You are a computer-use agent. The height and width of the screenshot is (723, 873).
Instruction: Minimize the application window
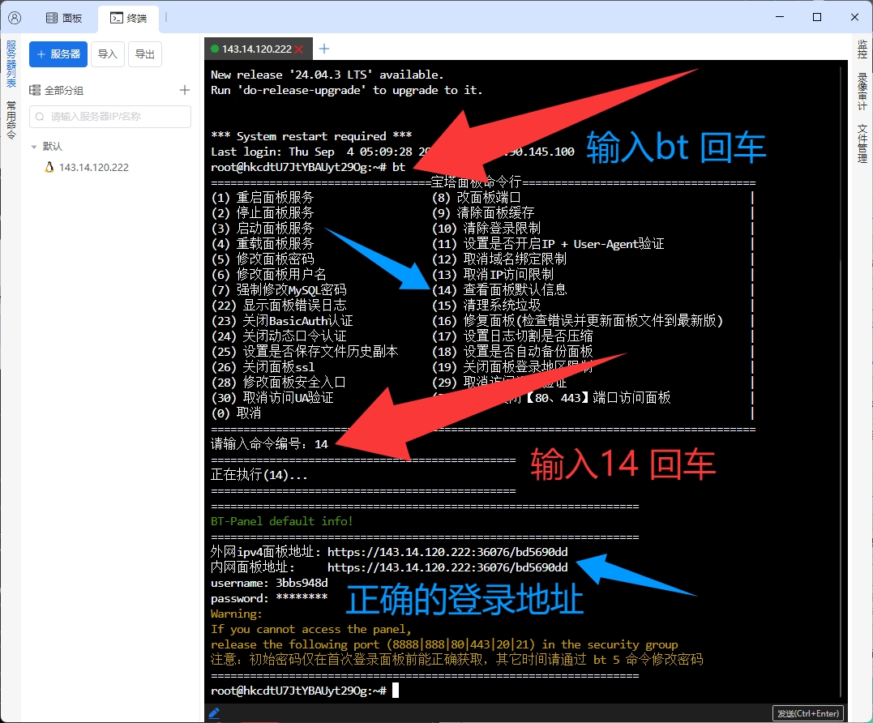pos(780,17)
